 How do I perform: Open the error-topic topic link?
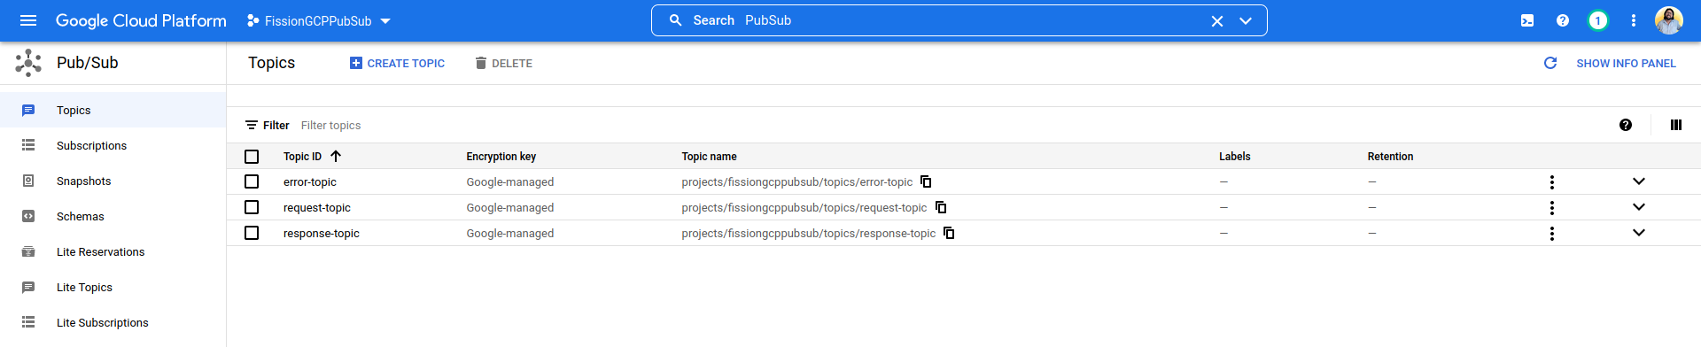310,181
